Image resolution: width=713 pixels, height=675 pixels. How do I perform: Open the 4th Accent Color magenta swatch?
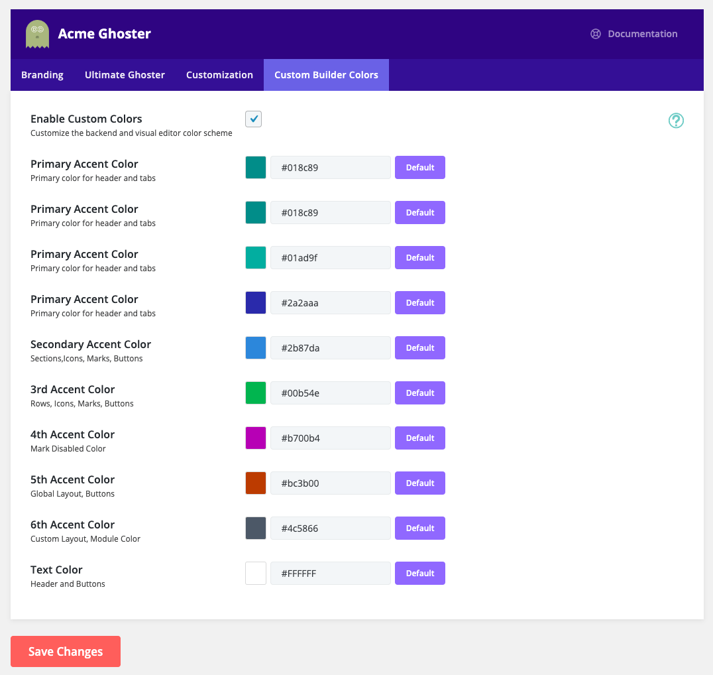click(256, 438)
